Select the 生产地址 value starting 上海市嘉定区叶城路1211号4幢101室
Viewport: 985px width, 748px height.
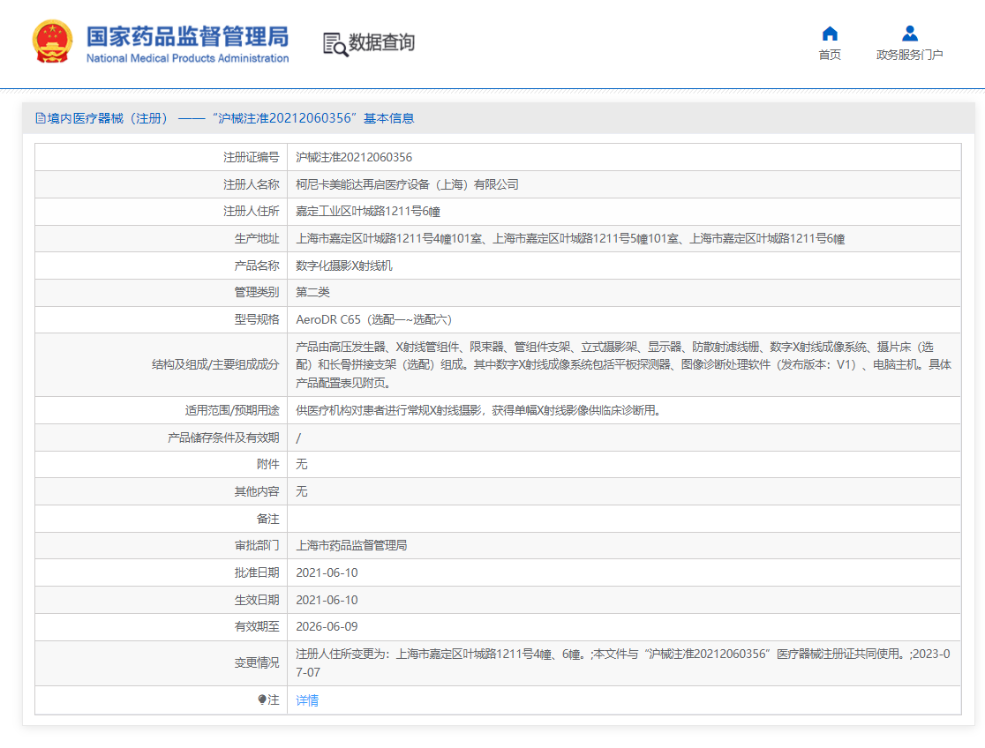(570, 239)
